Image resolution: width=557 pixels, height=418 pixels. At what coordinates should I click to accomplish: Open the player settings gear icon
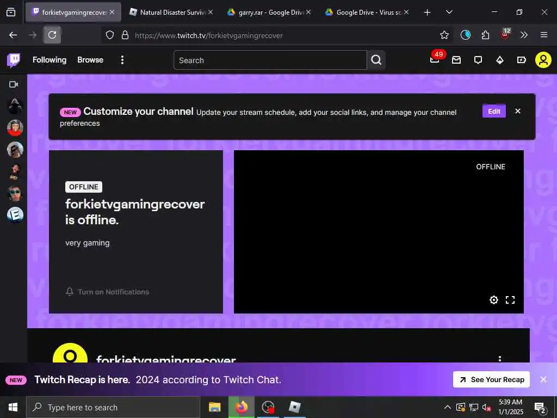coord(494,300)
